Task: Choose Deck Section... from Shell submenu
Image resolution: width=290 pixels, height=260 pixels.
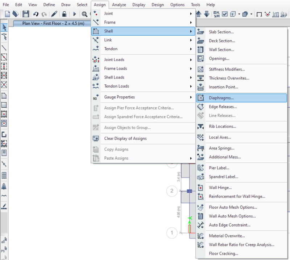Action: point(222,41)
